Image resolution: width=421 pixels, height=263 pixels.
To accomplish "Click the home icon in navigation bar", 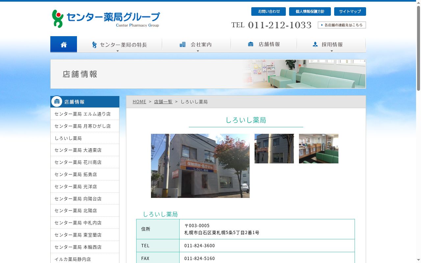I will [63, 44].
